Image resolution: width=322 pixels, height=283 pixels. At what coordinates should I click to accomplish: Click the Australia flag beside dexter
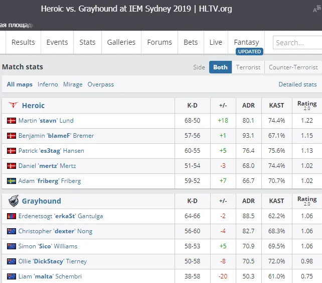(x=12, y=231)
